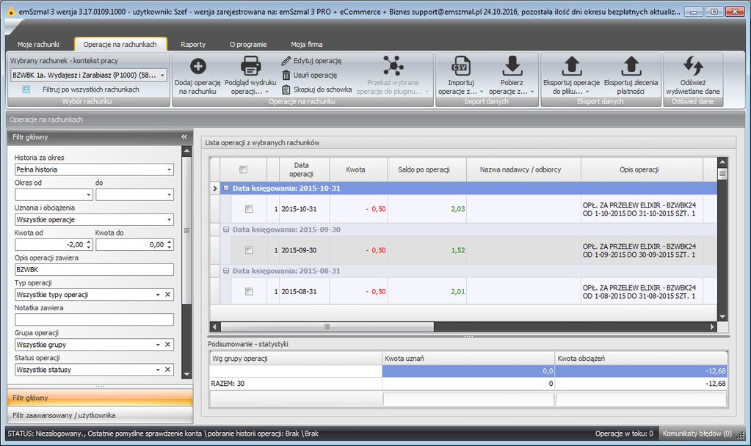Click the balance value 2,03
This screenshot has width=751, height=446.
(x=458, y=208)
